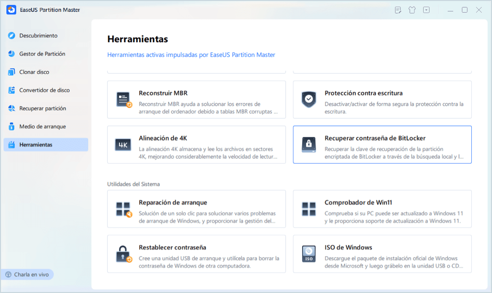Viewport: 492px width, 293px height.
Task: Click the Recuperar partición icon in sidebar
Action: [x=12, y=108]
